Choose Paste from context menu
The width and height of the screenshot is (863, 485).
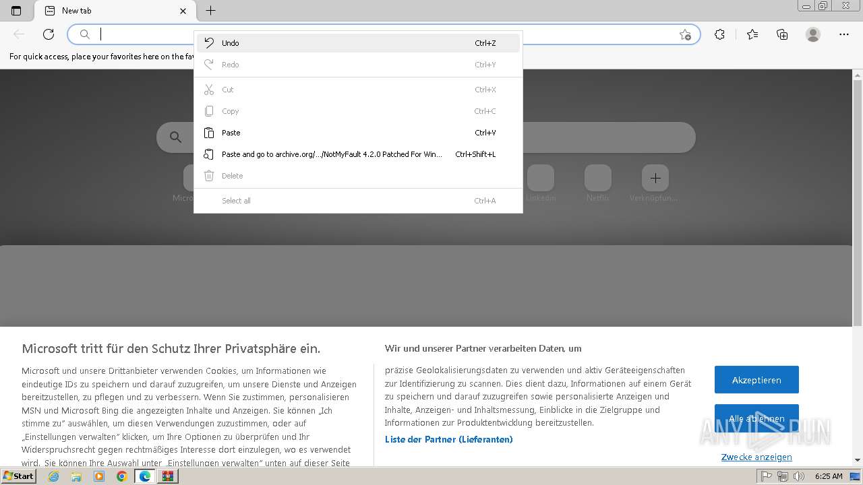(358, 133)
